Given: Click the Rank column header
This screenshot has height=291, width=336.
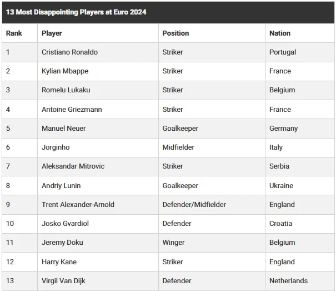Looking at the screenshot, I should 14,33.
